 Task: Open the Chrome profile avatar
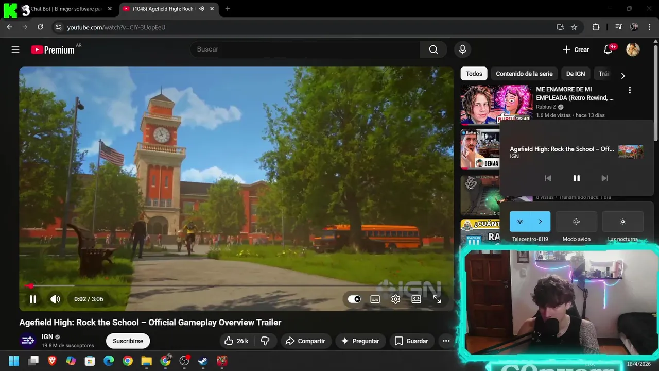click(x=634, y=27)
